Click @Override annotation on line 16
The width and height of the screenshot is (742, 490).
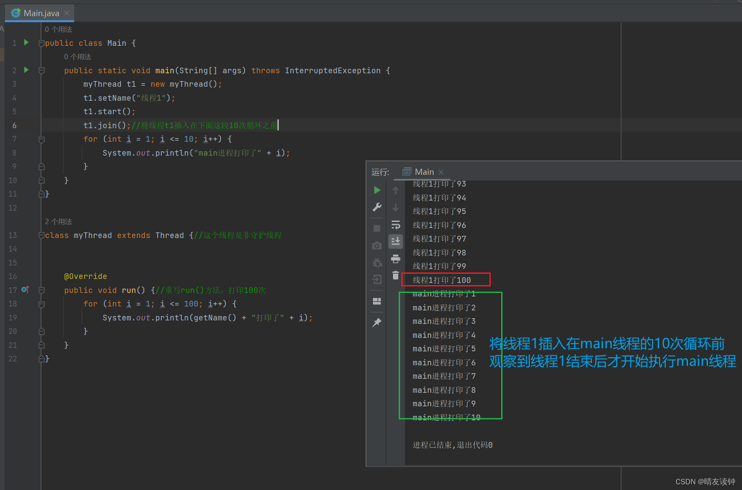click(85, 276)
